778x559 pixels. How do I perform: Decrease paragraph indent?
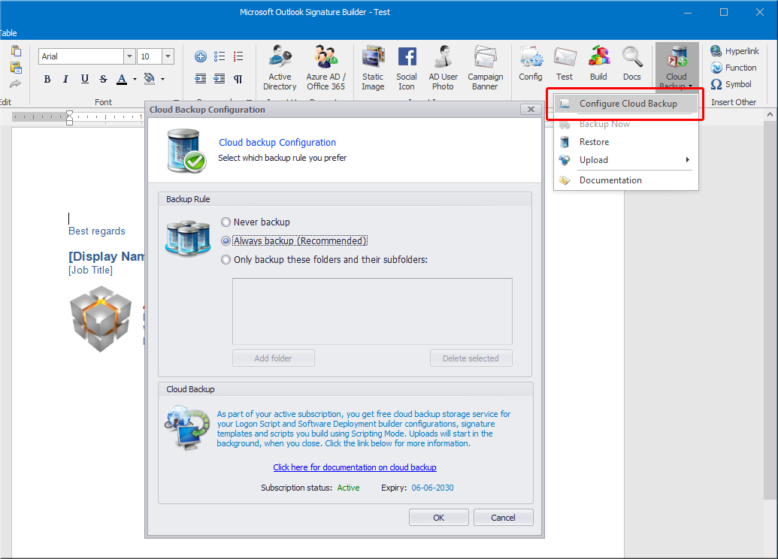[201, 79]
